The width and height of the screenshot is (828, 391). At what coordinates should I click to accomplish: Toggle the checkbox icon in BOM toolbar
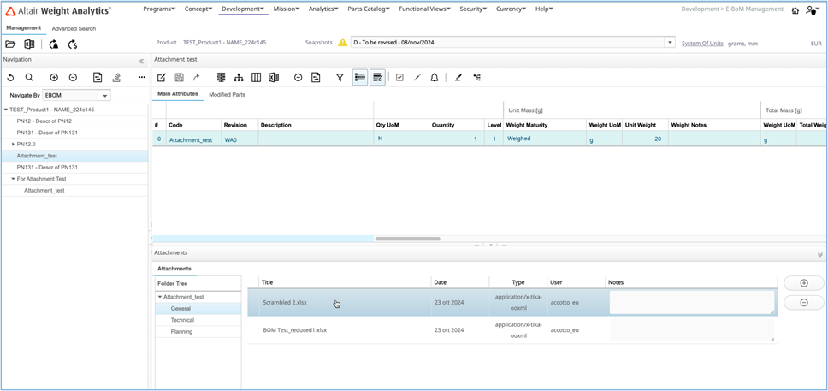click(x=399, y=78)
